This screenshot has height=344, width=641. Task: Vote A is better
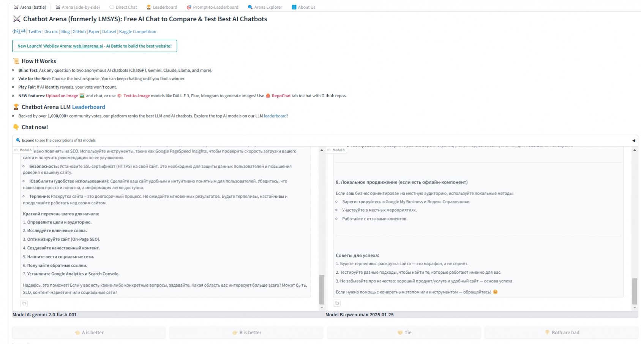point(89,333)
